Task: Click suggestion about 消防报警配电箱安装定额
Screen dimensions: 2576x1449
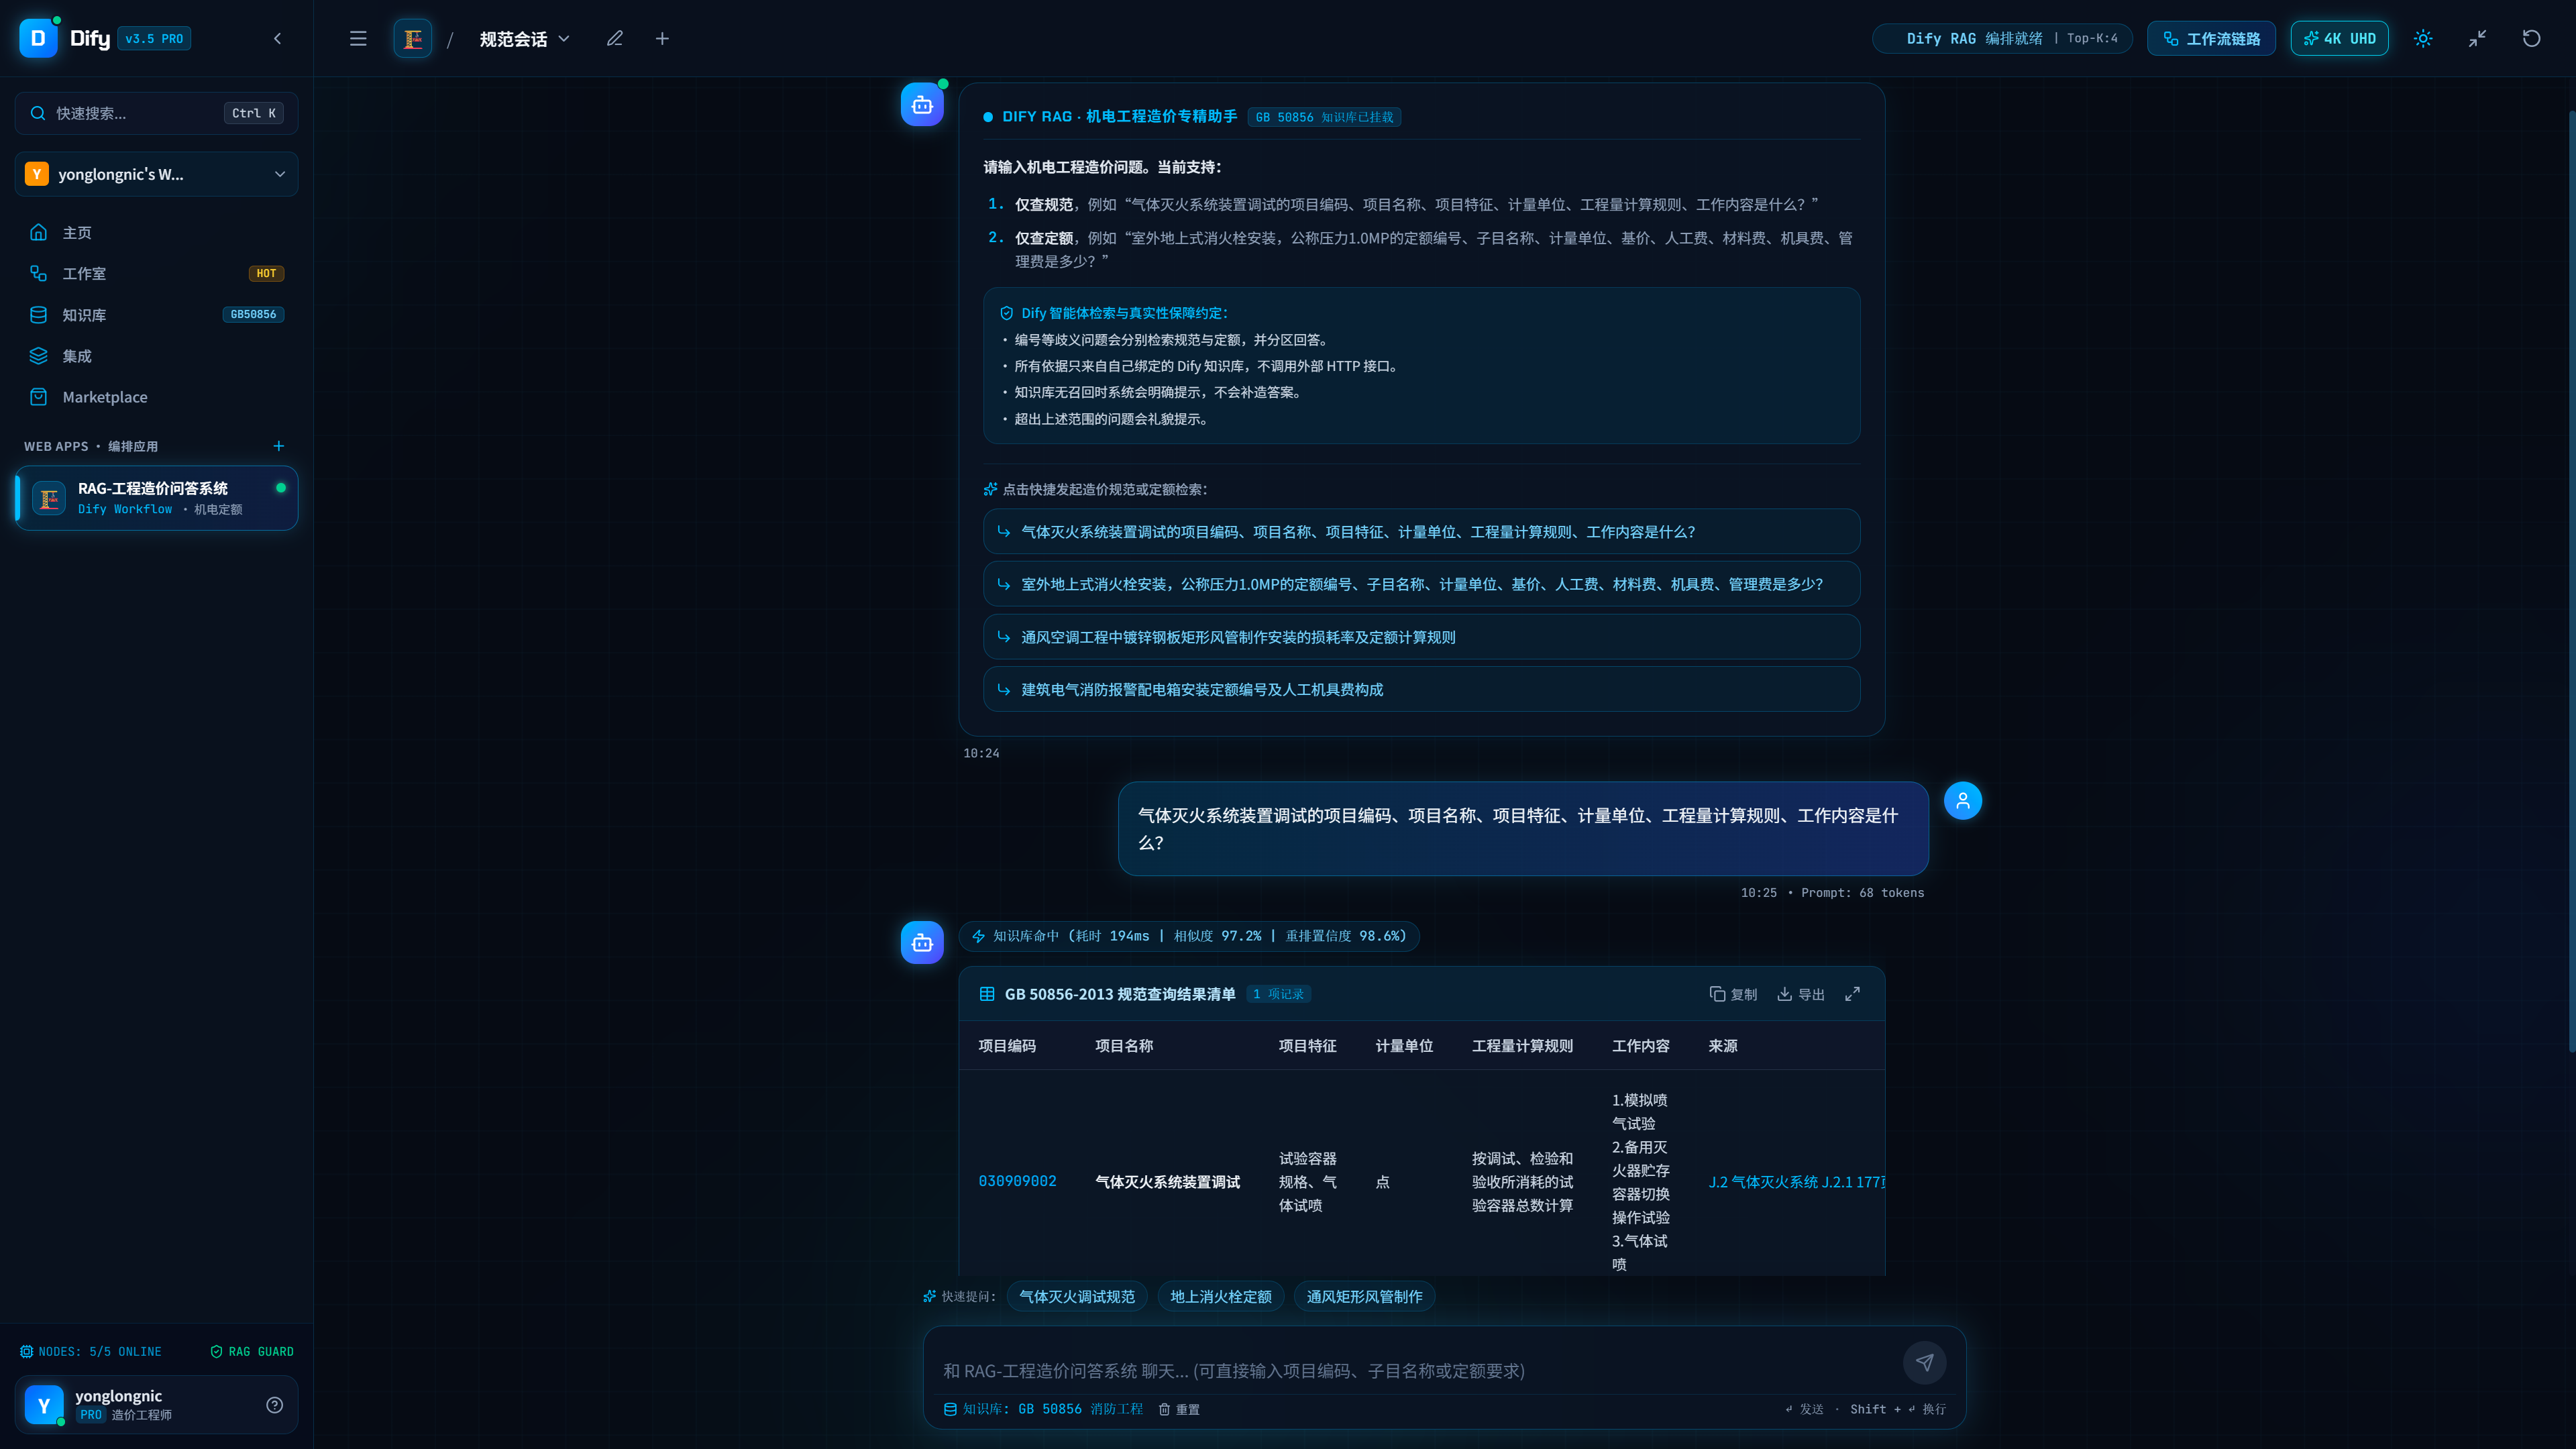Action: click(x=1421, y=689)
